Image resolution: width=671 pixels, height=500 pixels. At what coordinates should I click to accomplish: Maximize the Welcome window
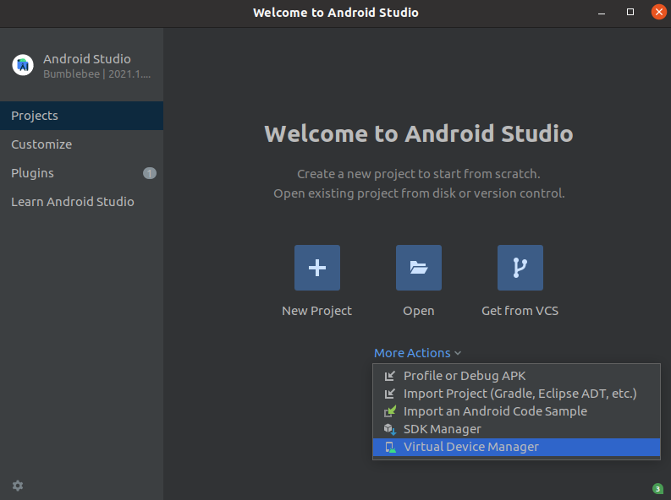coord(630,12)
